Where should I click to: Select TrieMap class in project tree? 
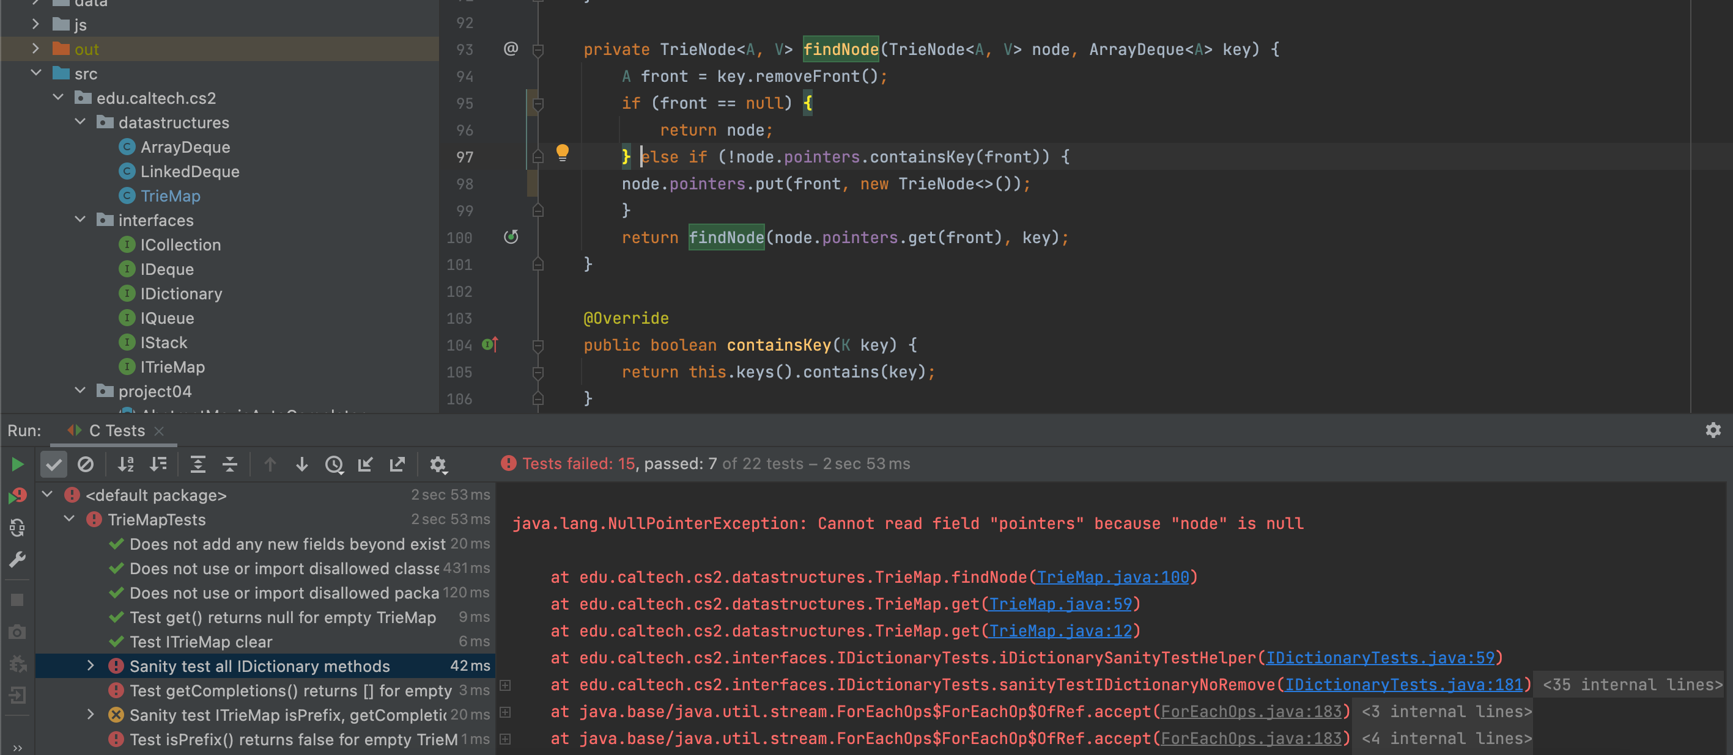(x=170, y=195)
